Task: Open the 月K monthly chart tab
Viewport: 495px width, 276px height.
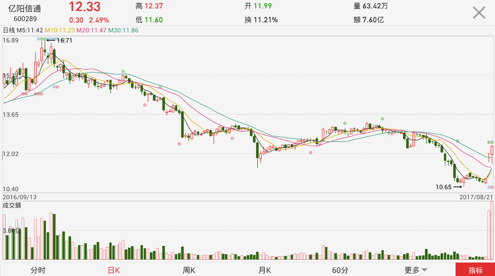Action: pyautogui.click(x=264, y=270)
